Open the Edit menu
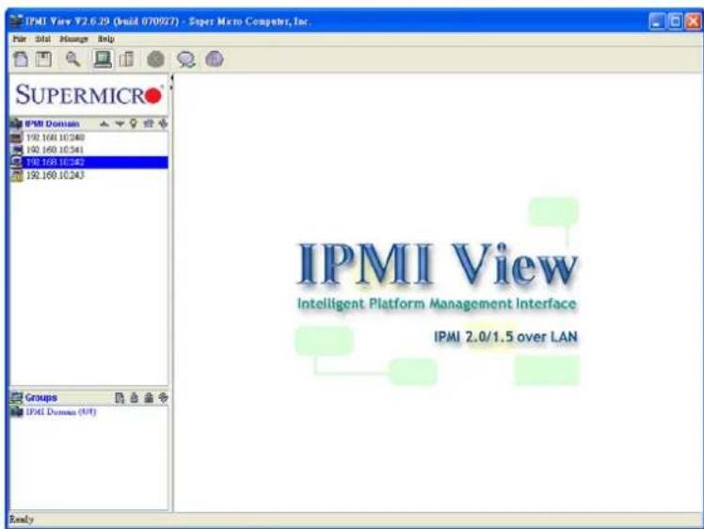 43,40
